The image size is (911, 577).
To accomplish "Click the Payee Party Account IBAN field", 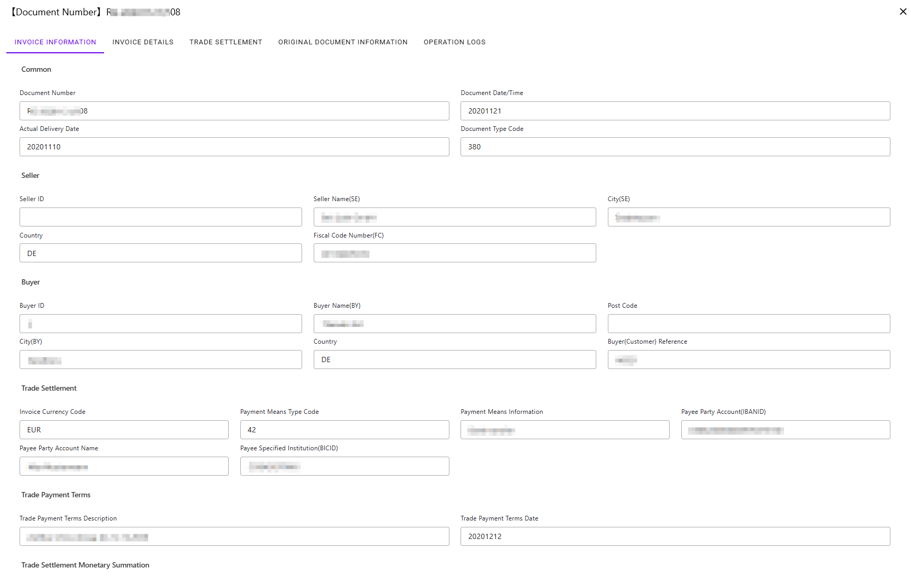I will [785, 430].
